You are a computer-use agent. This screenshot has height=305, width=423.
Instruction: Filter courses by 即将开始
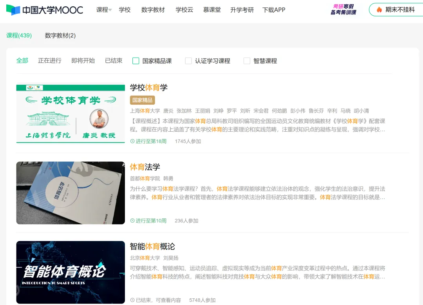(83, 61)
